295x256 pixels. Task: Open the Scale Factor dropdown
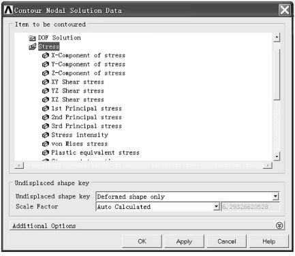tap(217, 207)
